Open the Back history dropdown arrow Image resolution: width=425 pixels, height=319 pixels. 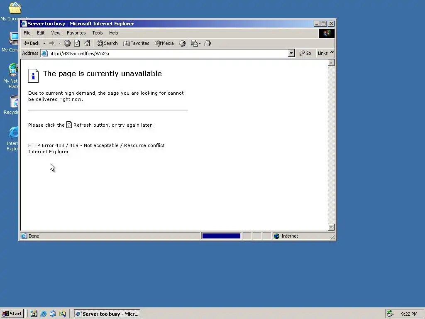click(x=44, y=43)
